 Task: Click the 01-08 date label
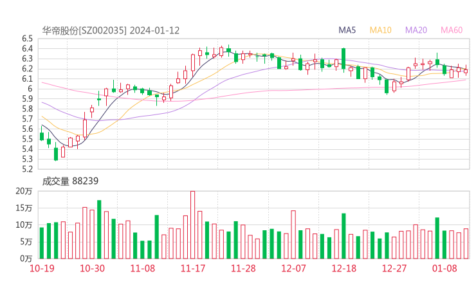[x=444, y=268]
